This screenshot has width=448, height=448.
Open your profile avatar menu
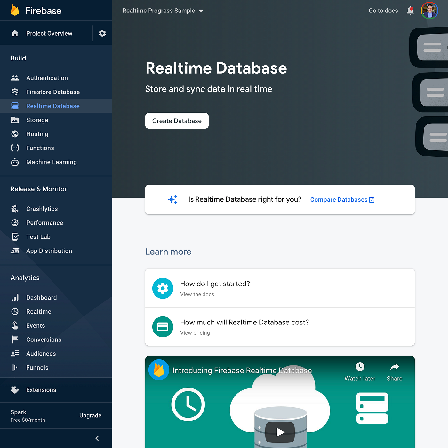click(429, 10)
